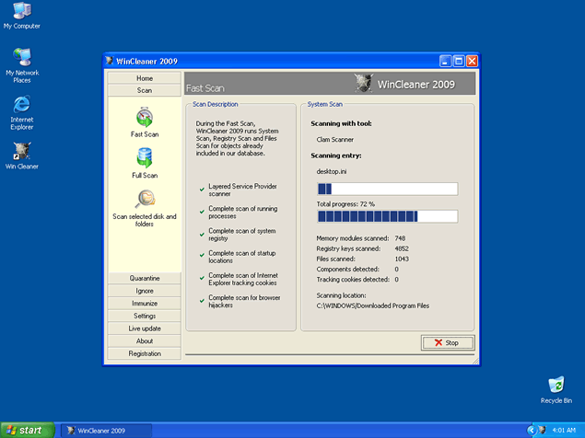Open the Immunize panel
Screen dimensions: 585x438
click(x=145, y=303)
